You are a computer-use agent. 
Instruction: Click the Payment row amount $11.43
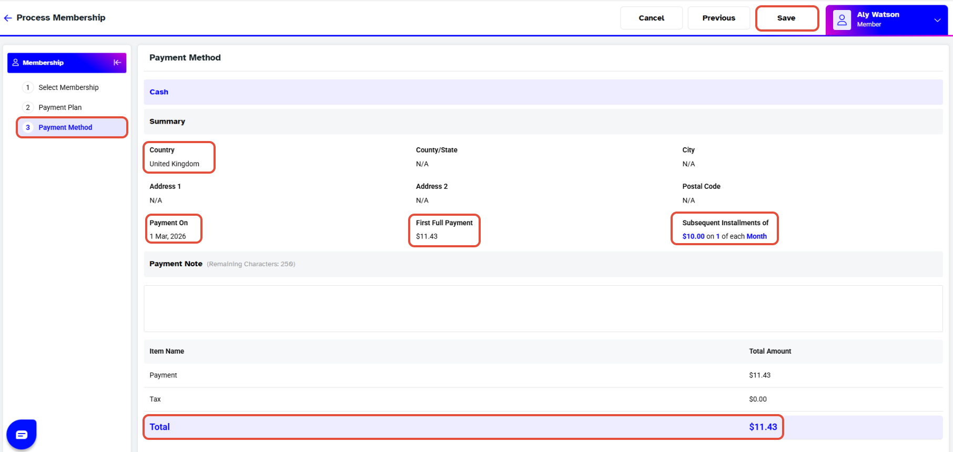pyautogui.click(x=759, y=375)
